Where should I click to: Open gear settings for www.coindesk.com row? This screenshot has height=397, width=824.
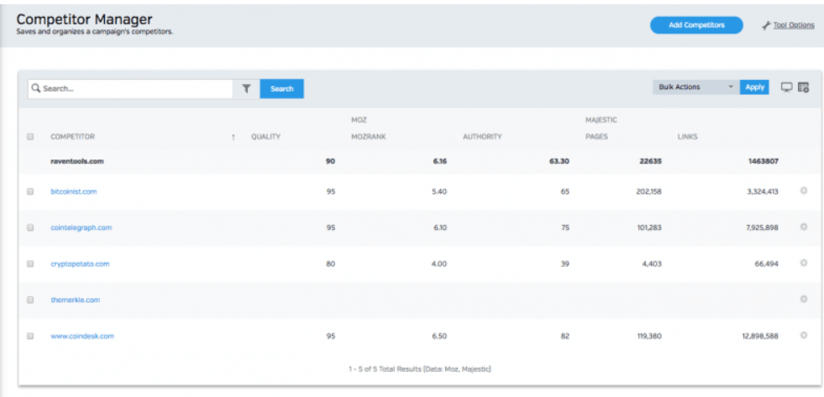pyautogui.click(x=803, y=335)
